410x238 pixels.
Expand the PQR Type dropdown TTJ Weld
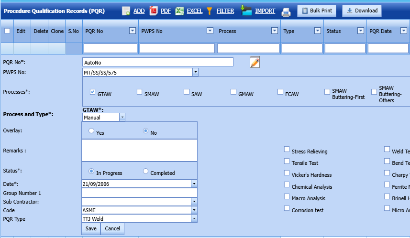pyautogui.click(x=194, y=219)
